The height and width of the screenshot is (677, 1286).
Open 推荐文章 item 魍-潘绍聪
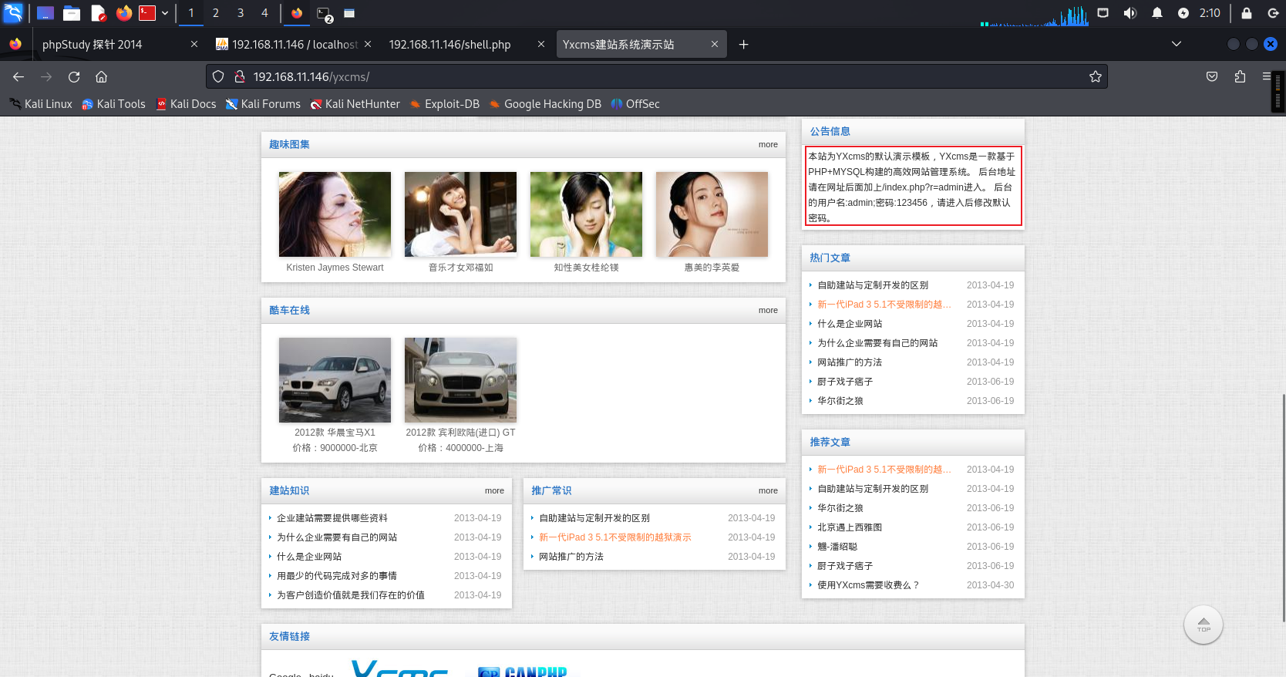pos(837,547)
